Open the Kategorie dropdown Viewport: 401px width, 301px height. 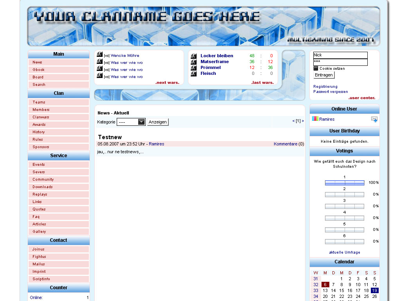point(131,122)
